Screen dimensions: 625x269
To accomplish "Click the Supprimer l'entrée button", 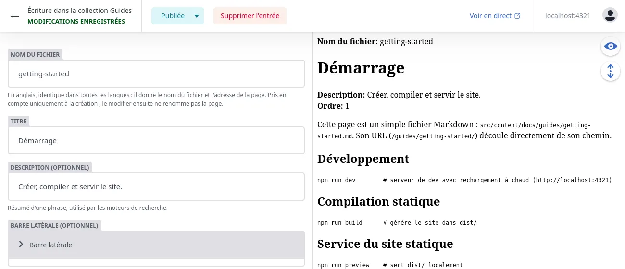I will (x=250, y=16).
